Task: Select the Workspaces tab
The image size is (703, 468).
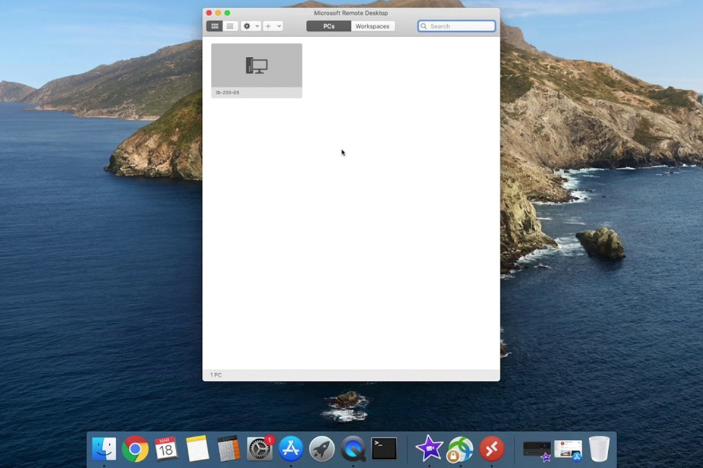Action: point(373,27)
